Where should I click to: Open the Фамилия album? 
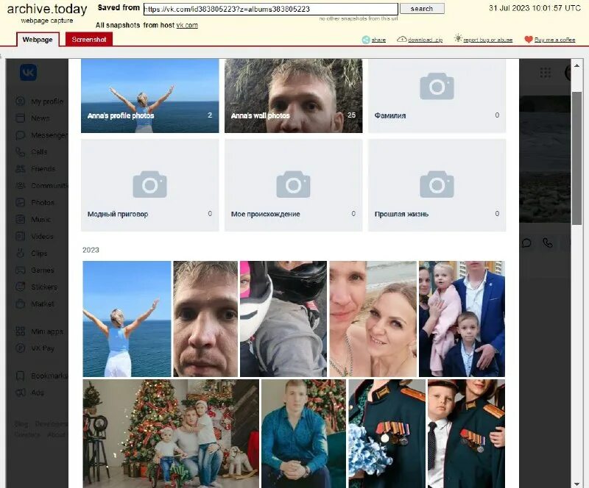pyautogui.click(x=437, y=96)
